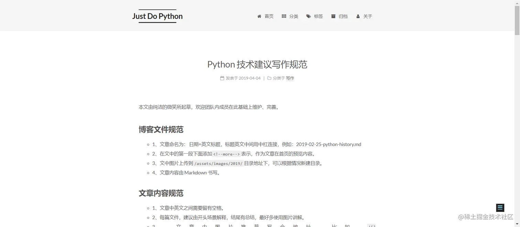Click the line 4、文章内容由 Markdown 书写
The width and height of the screenshot is (520, 227).
click(x=186, y=172)
